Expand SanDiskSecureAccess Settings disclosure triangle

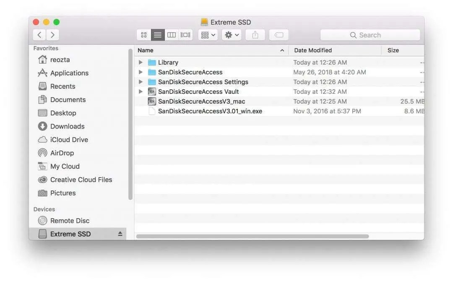[x=141, y=82]
